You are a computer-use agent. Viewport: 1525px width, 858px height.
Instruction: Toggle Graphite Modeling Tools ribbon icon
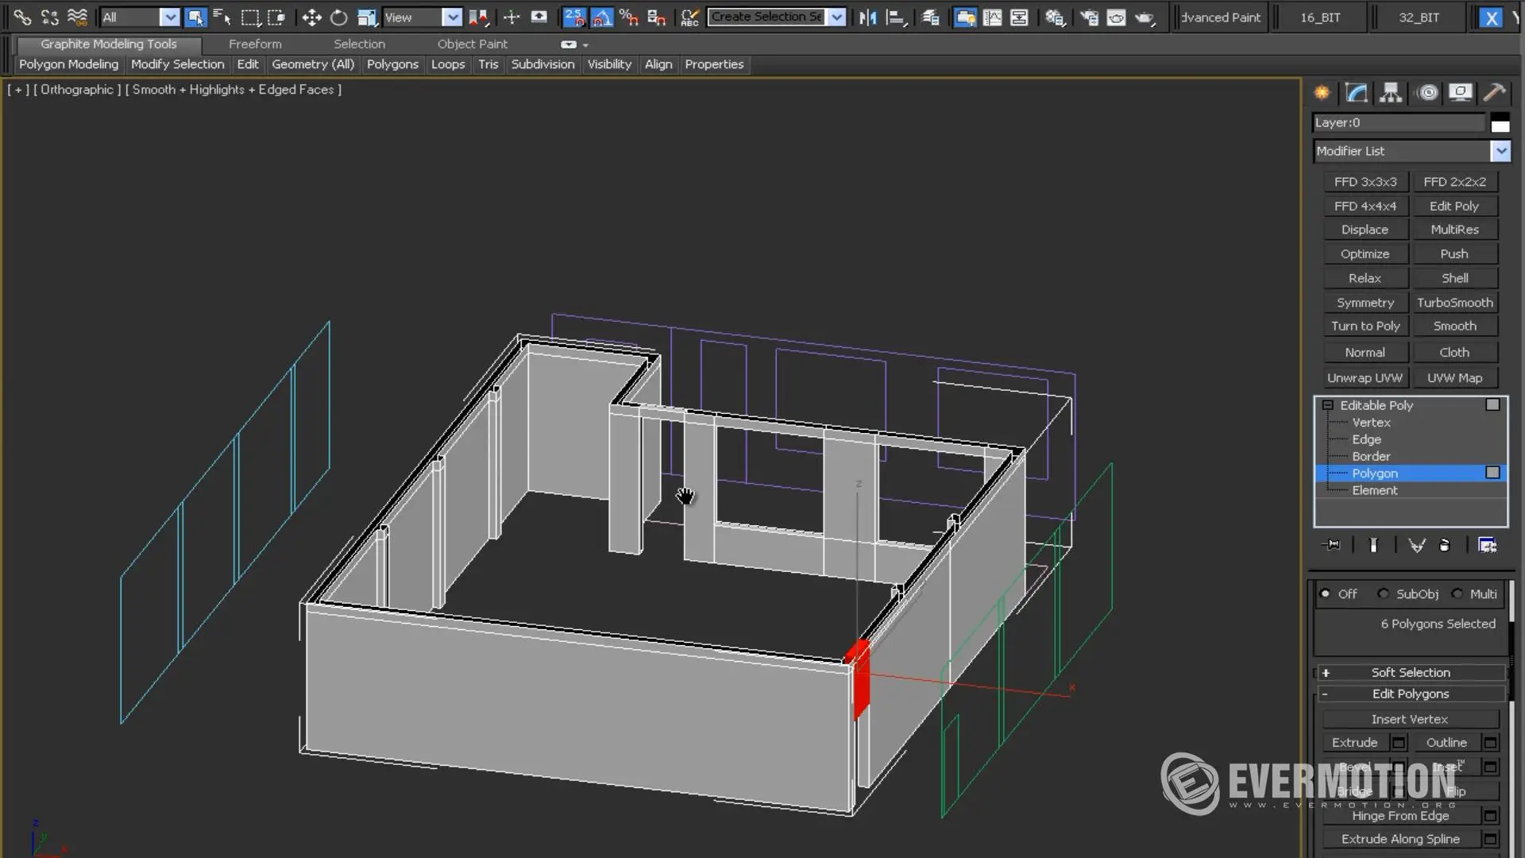click(965, 17)
